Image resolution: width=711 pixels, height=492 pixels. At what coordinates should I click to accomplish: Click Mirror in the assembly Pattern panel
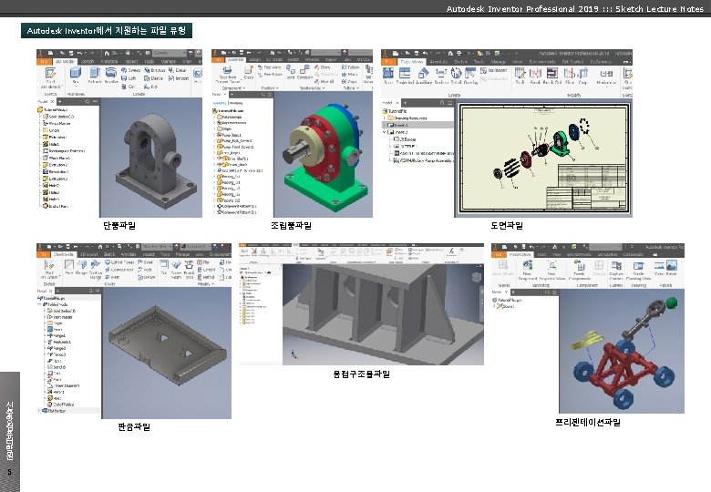point(350,75)
